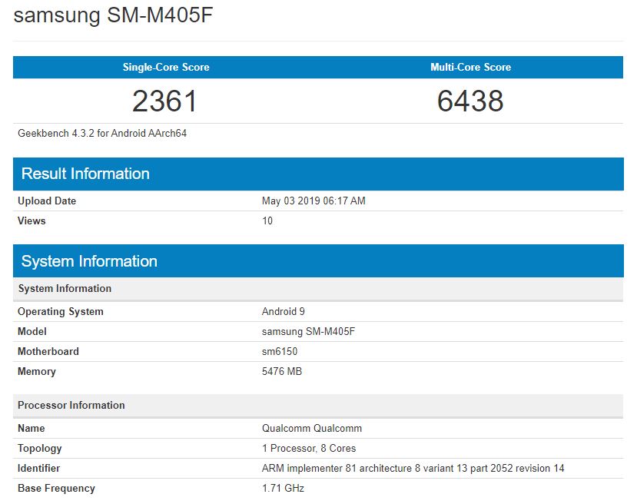Select the gray System Information subheader
Screen dimensions: 637x504
coord(65,289)
